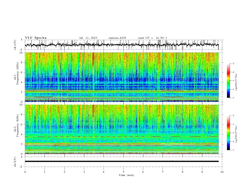250x193 pixels.
Task: Click ch.2 colorbar 'log(PSD)(V²/Hz)' label
Action: tap(236, 134)
